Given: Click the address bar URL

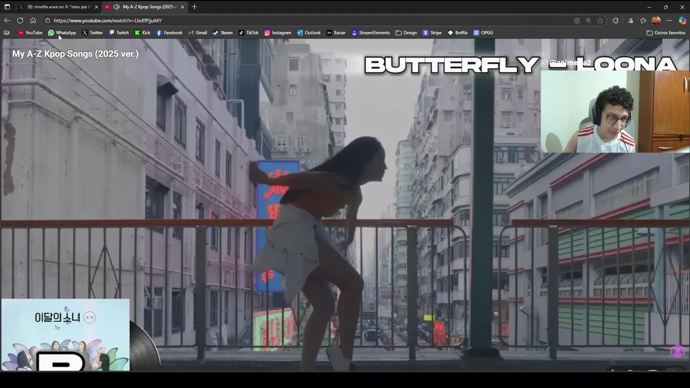Looking at the screenshot, I should pyautogui.click(x=108, y=20).
